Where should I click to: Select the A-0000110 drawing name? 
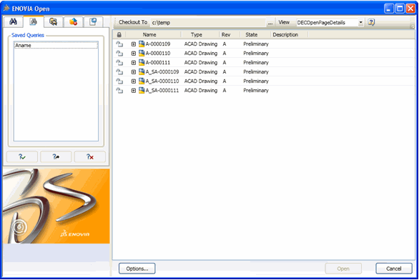[x=157, y=54]
